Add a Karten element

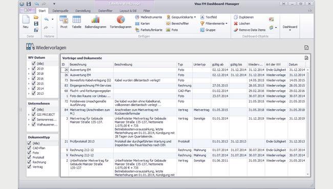142,24
